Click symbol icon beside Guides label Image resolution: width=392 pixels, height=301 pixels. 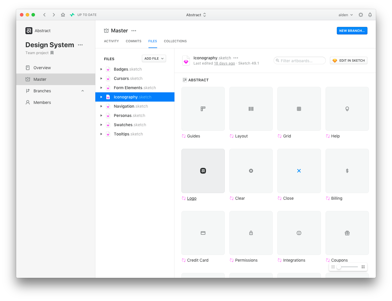(184, 136)
